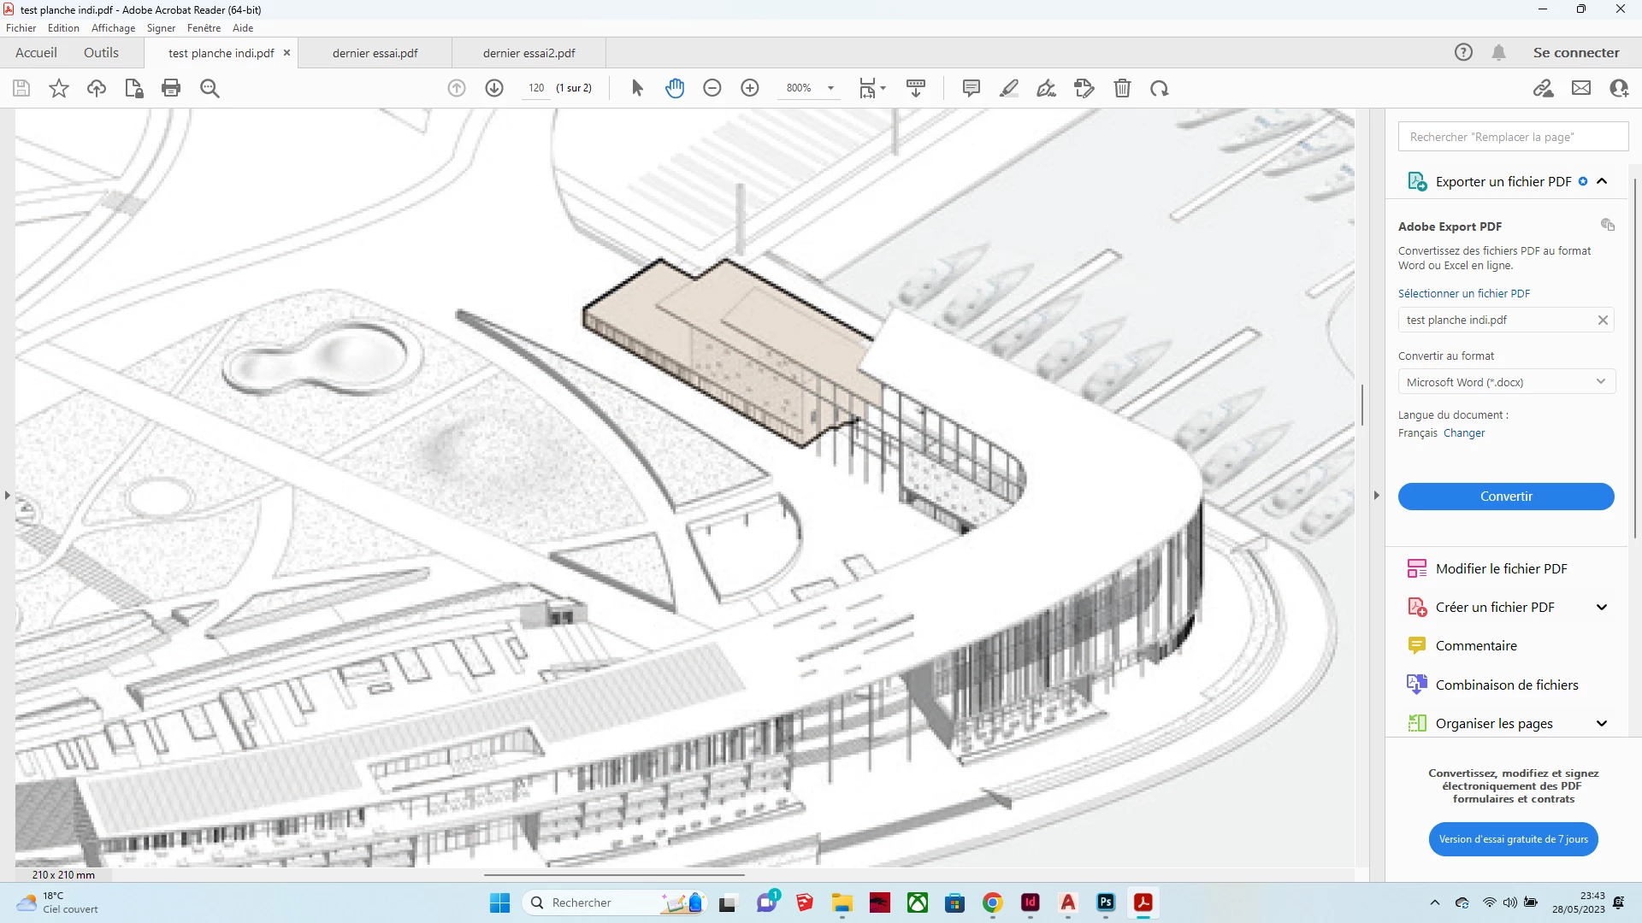
Task: Open Microsoft Word format dropdown
Action: tap(1505, 382)
